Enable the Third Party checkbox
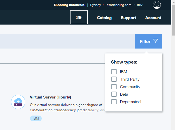Screen dimensions: 175x130 [114, 79]
